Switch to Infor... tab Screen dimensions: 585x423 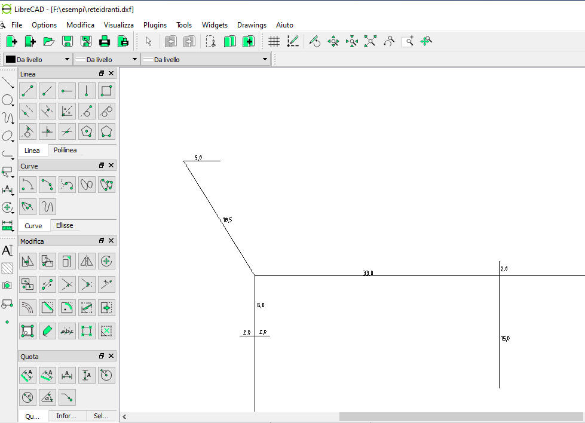(x=66, y=416)
